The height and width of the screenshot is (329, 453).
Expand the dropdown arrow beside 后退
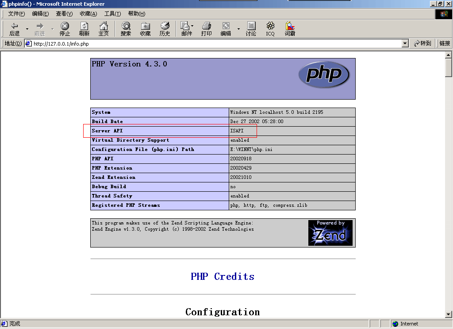click(27, 29)
